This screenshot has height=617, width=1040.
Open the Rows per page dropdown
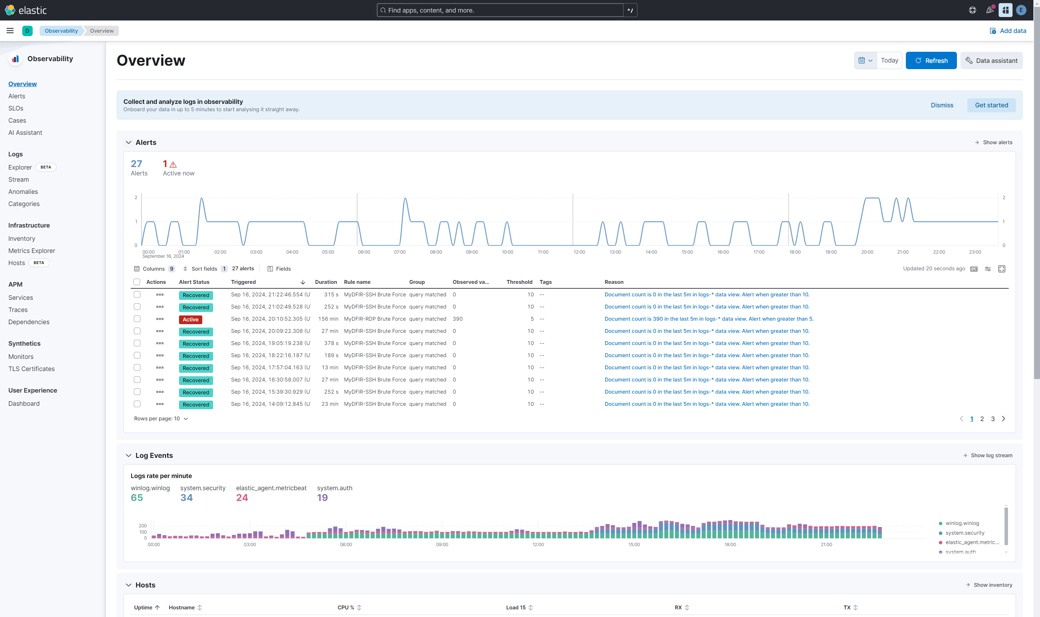[161, 418]
